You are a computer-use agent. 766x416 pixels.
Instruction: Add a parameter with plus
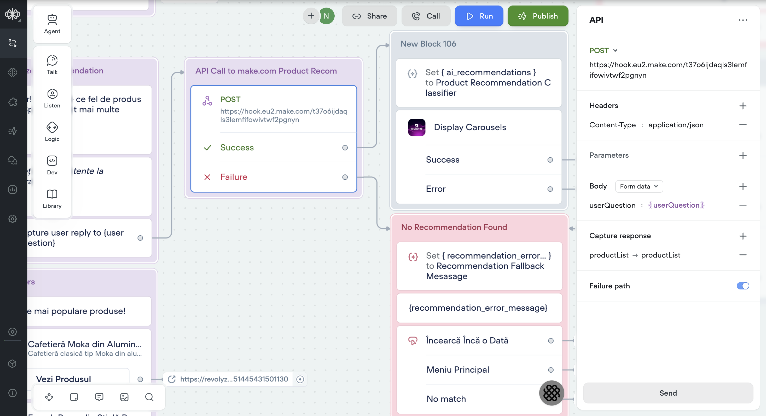[x=743, y=155]
